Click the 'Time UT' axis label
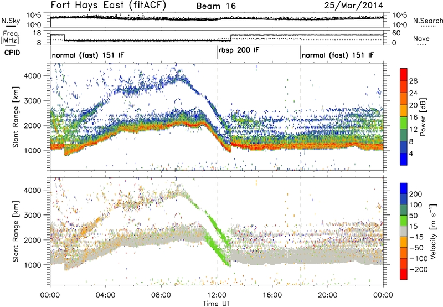The height and width of the screenshot is (307, 443). [x=217, y=304]
